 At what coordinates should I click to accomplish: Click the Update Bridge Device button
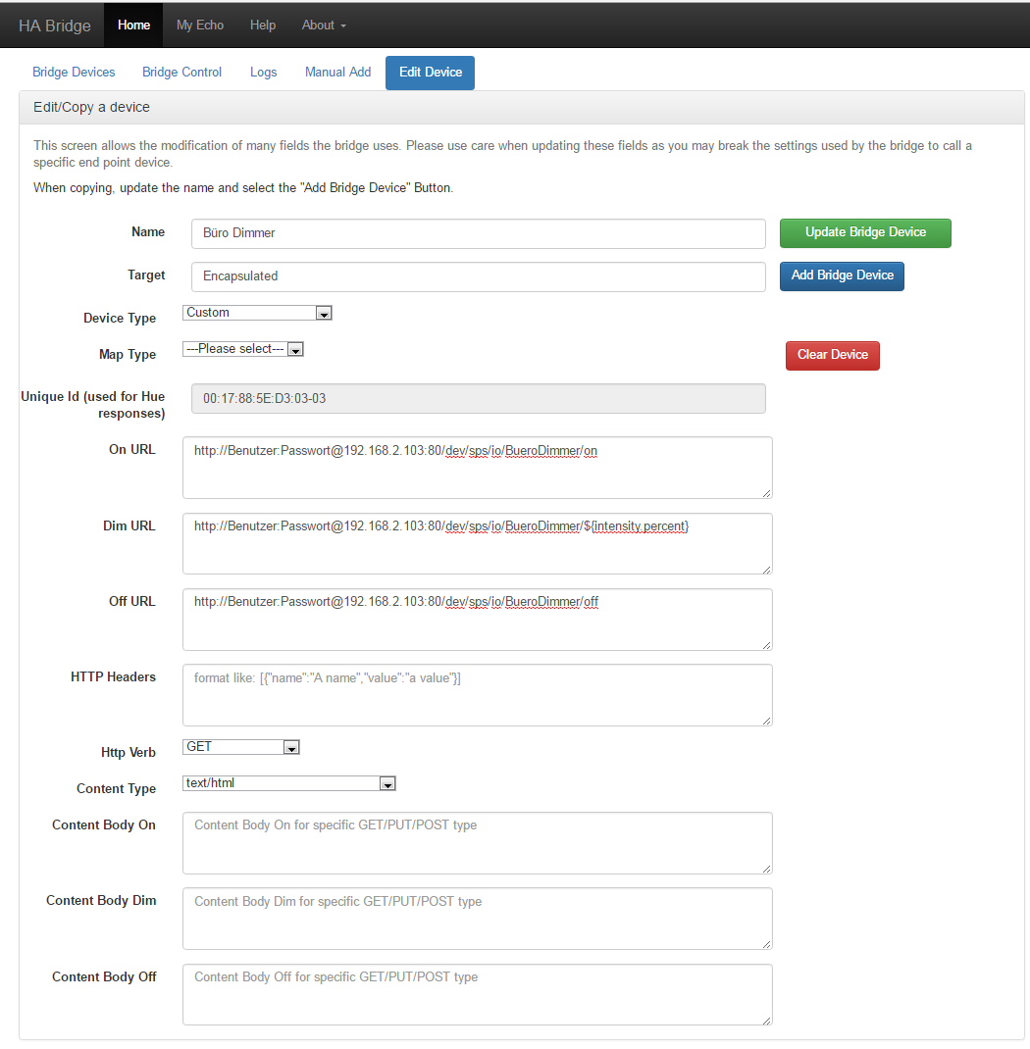864,232
